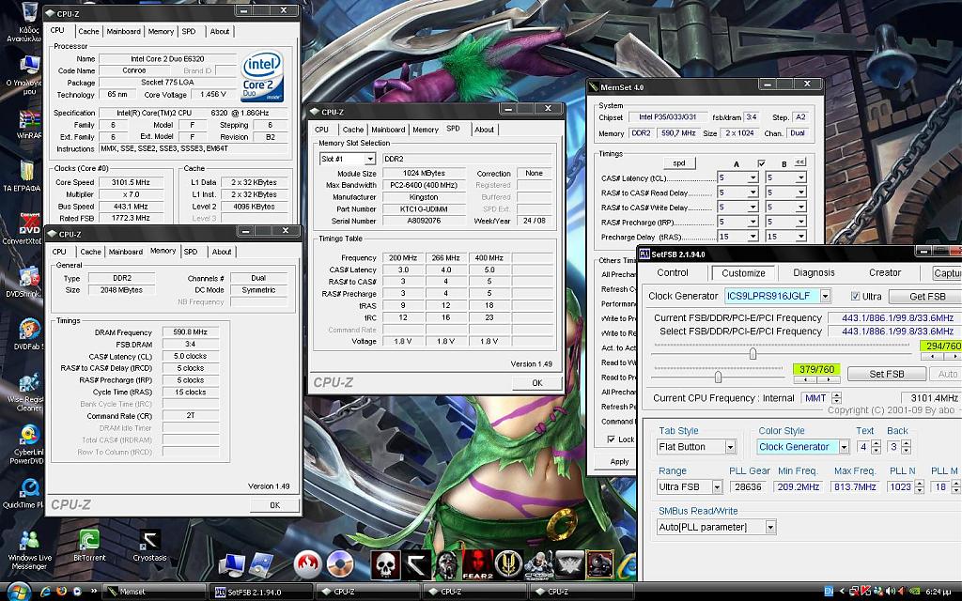Open the Clock Generator dropdown in SetFSB
The height and width of the screenshot is (601, 962).
click(826, 296)
